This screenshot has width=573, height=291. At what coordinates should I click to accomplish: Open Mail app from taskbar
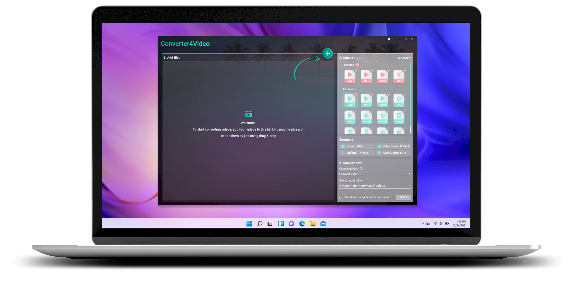pos(323,224)
